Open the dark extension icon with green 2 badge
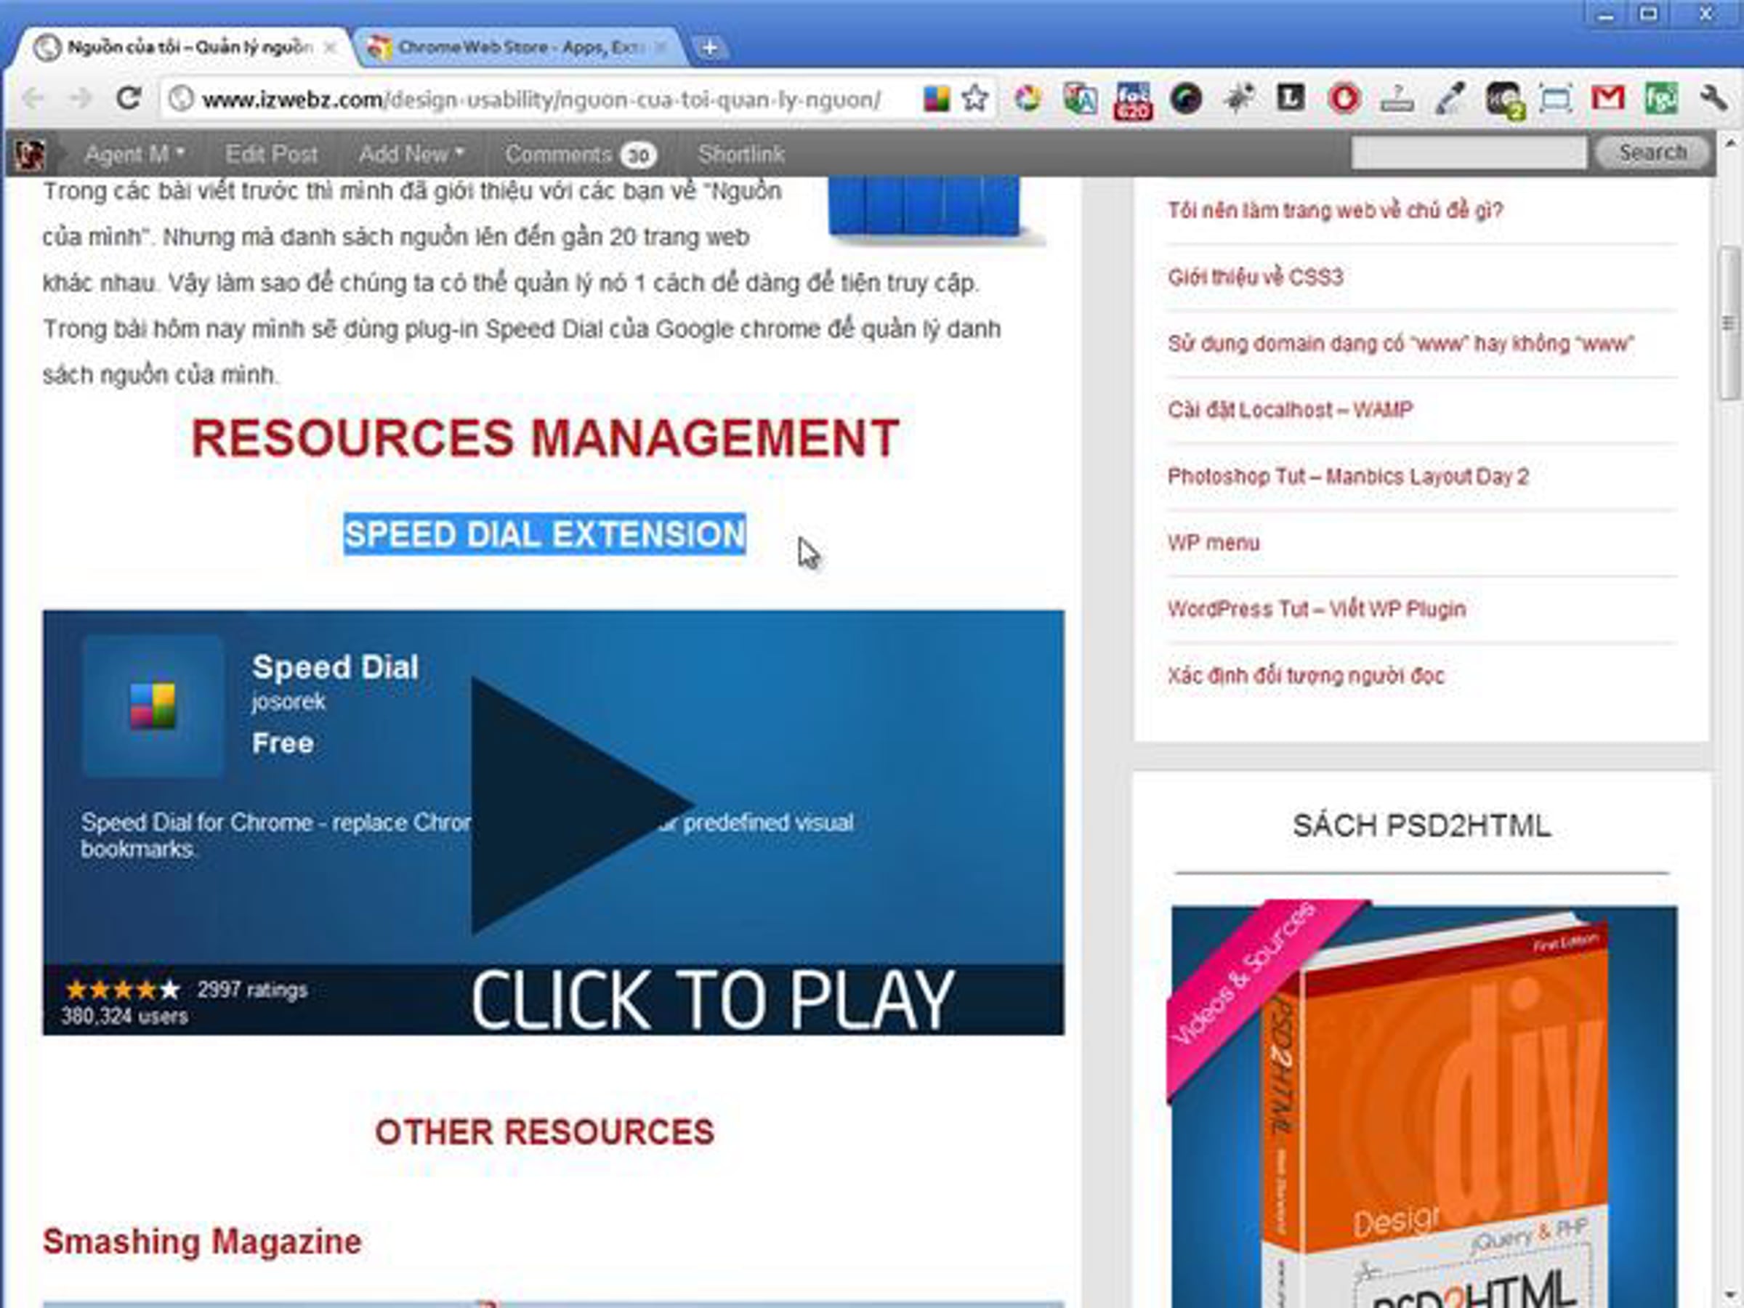 click(1503, 101)
